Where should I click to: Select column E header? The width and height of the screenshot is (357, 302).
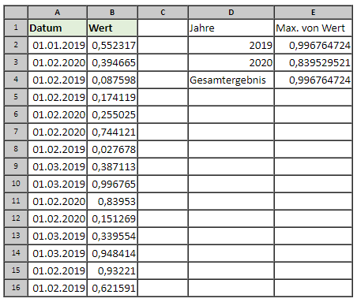click(x=314, y=13)
